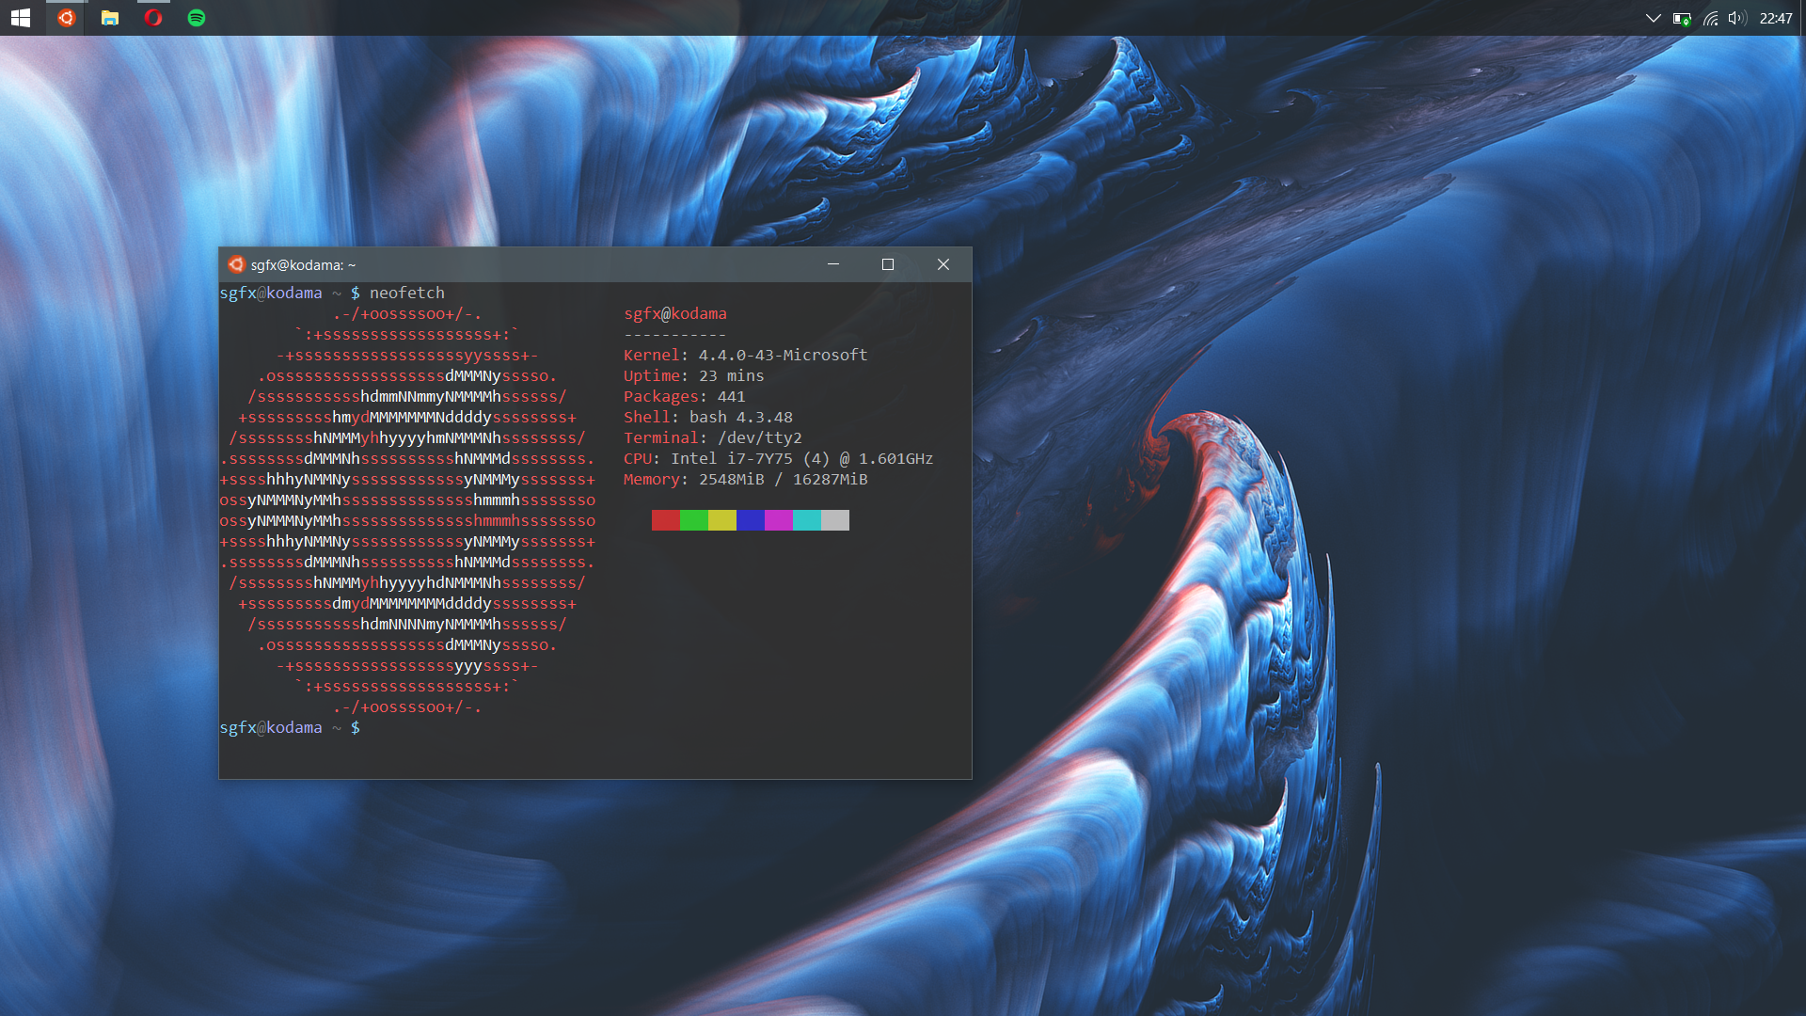Screen dimensions: 1806x1016
Task: Close the sgfx@kodama terminal window
Action: coord(943,264)
